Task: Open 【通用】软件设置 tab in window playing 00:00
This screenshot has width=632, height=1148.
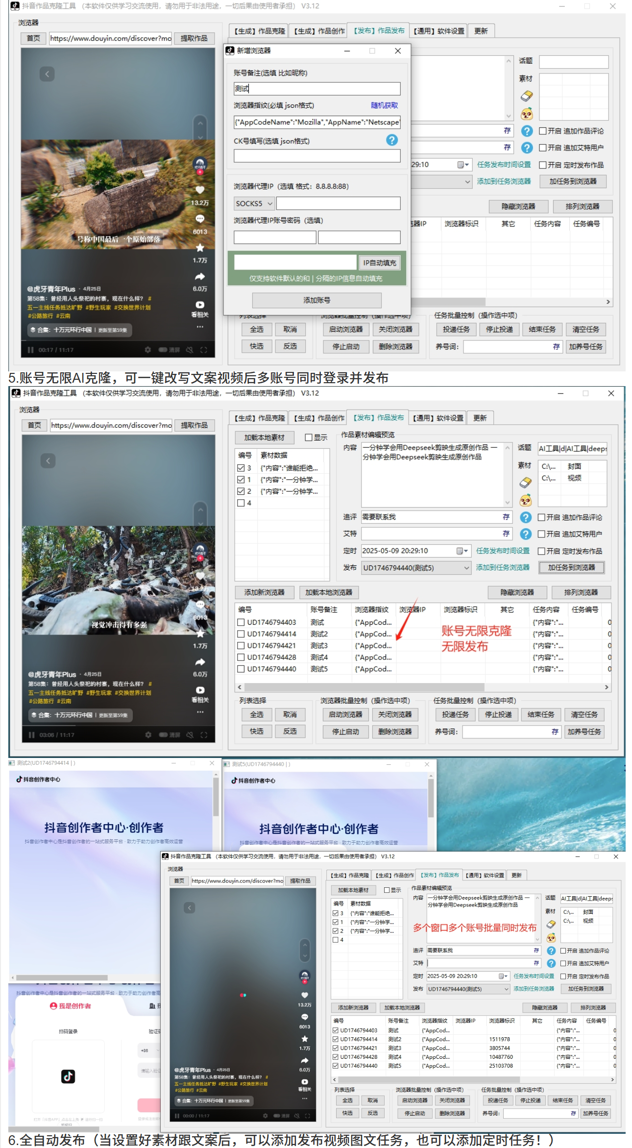Action: pos(485,875)
